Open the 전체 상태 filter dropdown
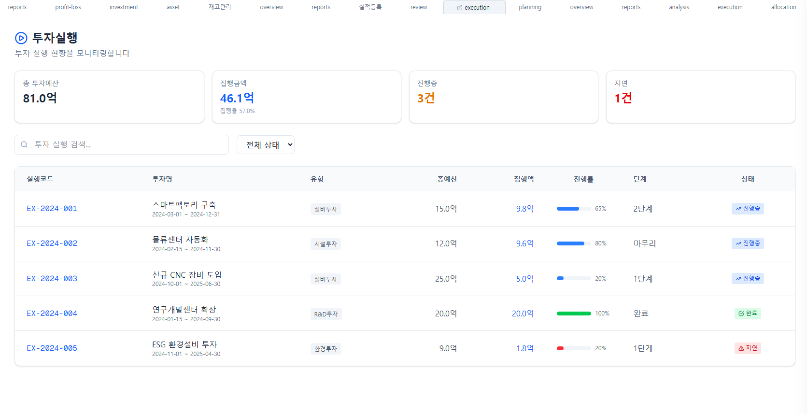This screenshot has height=414, width=807. click(265, 145)
